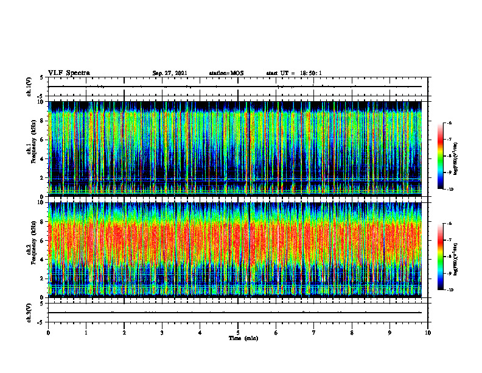Click the "6" minute tick label
This screenshot has width=482, height=373.
pyautogui.click(x=276, y=333)
